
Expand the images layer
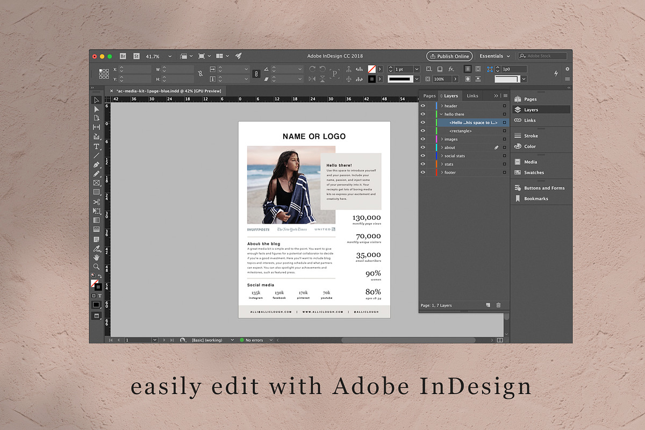441,139
